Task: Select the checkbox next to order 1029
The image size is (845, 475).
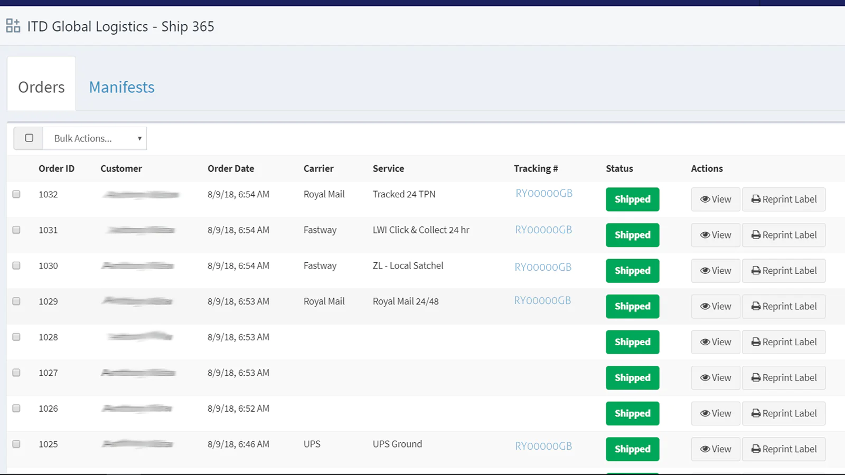Action: click(16, 301)
